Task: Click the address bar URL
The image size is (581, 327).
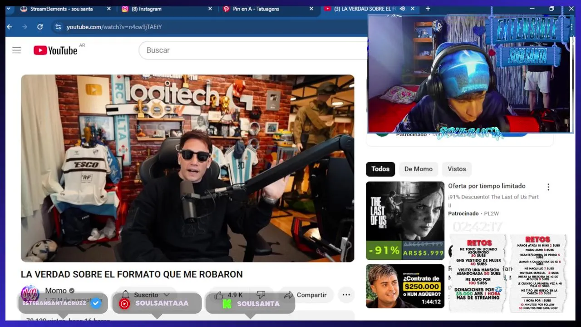Action: (x=114, y=27)
